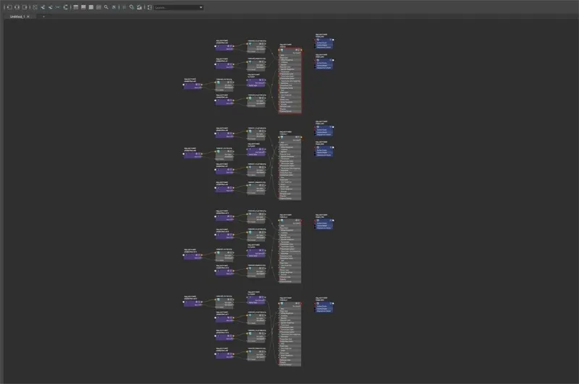The image size is (579, 384).
Task: Open the search field dropdown arrow
Action: click(x=201, y=7)
